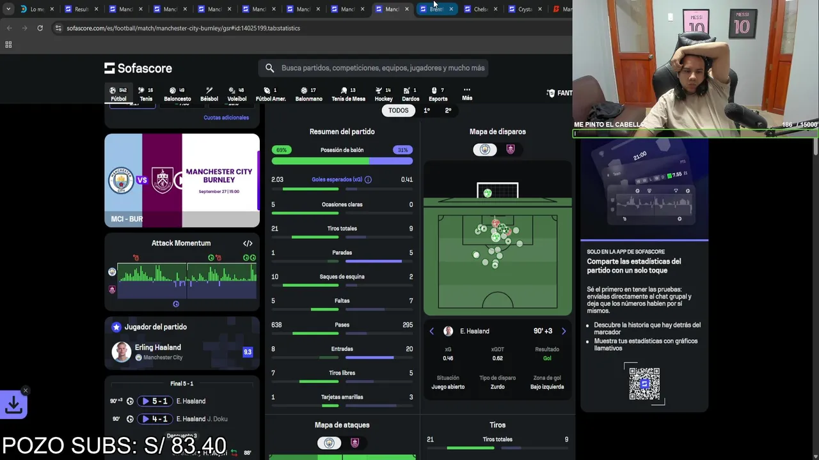Play the 5-1 goal video highlight
819x460 pixels.
(x=155, y=401)
